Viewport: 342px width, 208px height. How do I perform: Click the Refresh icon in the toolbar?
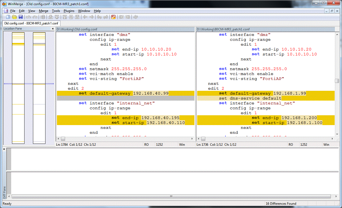[x=136, y=17]
